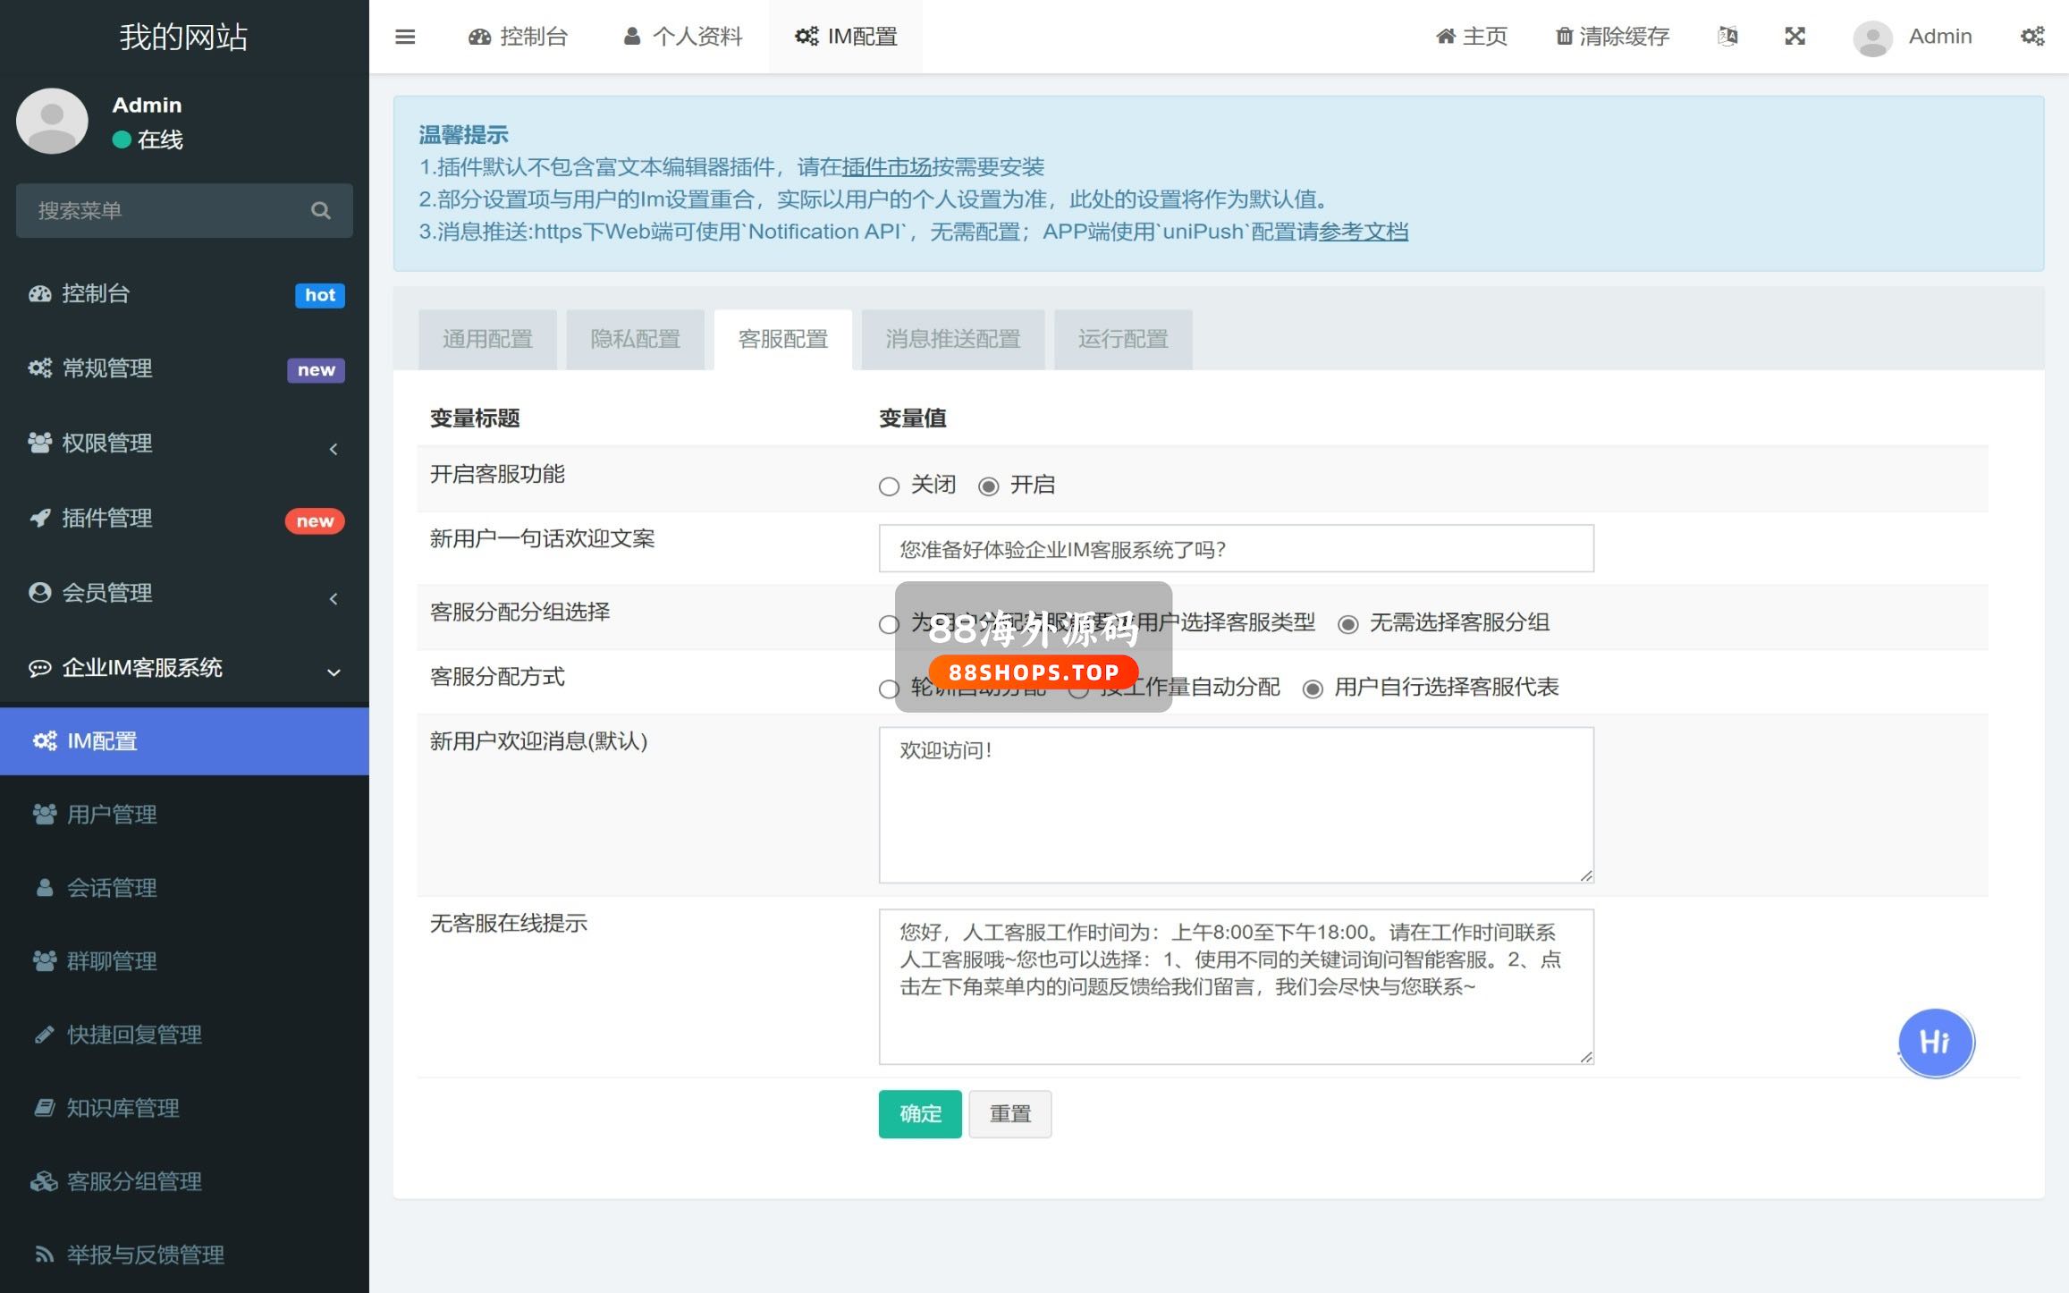This screenshot has width=2069, height=1293.
Task: Open the floating Hi chat bubble
Action: [1935, 1042]
